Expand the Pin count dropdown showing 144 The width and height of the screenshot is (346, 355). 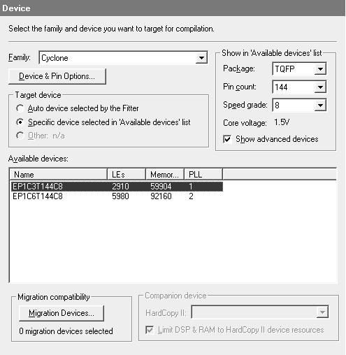coord(299,87)
